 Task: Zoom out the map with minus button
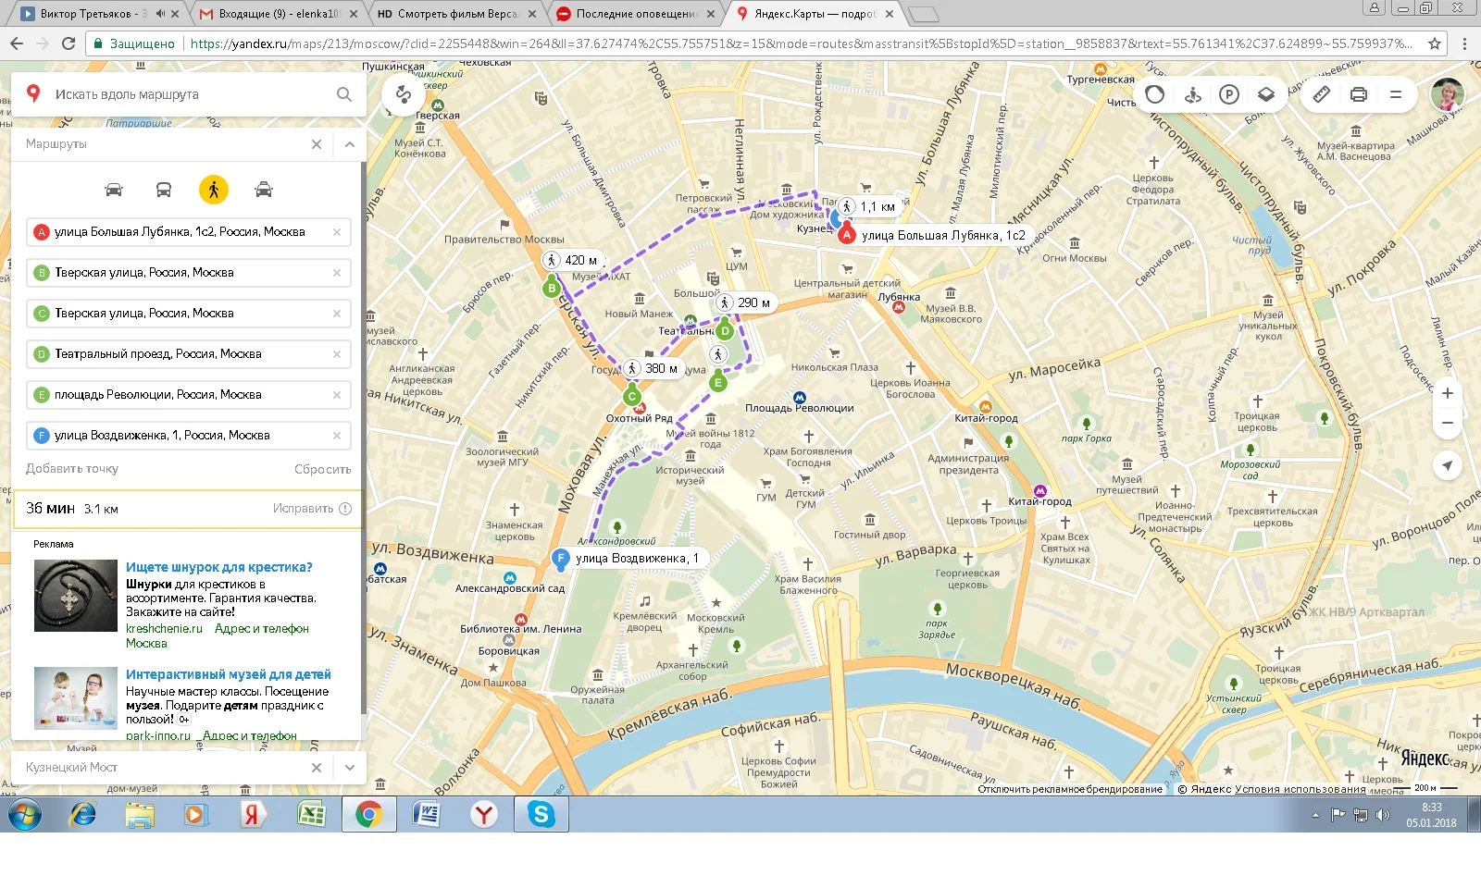tap(1448, 424)
